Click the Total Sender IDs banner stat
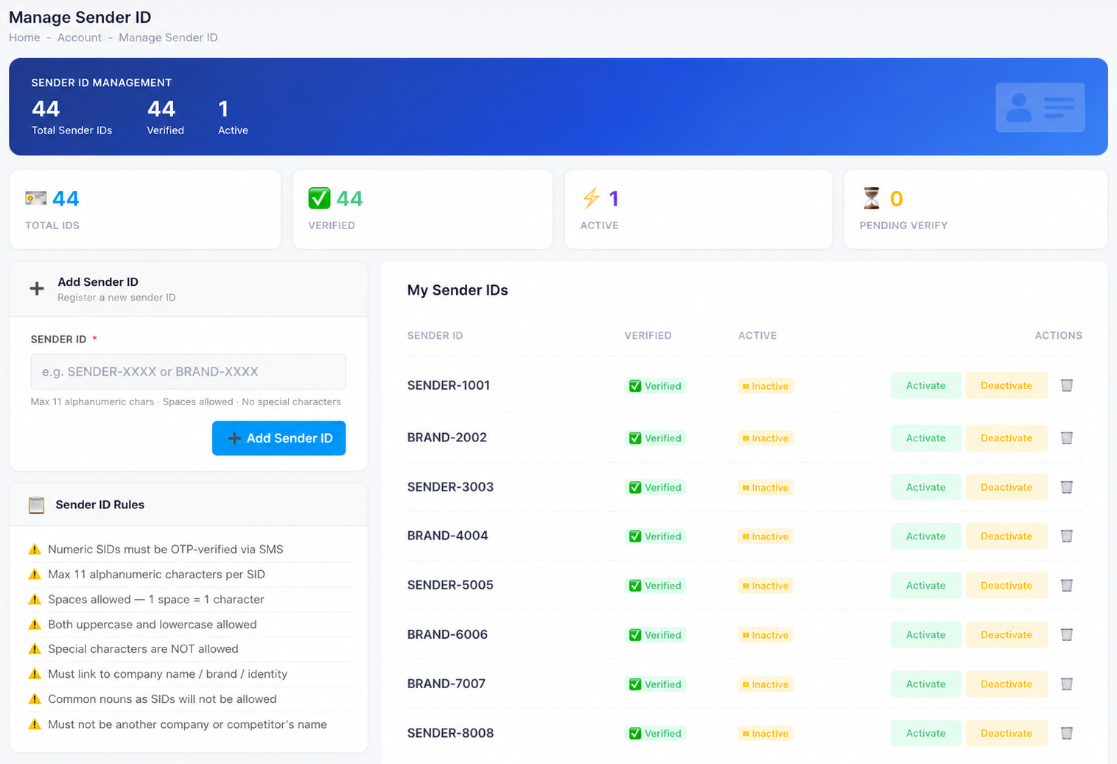The width and height of the screenshot is (1117, 764). click(71, 118)
